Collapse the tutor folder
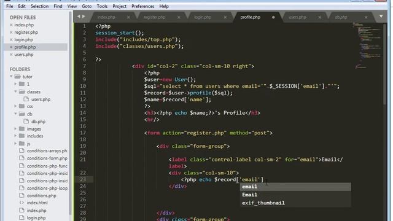The height and width of the screenshot is (221, 393). (11, 76)
